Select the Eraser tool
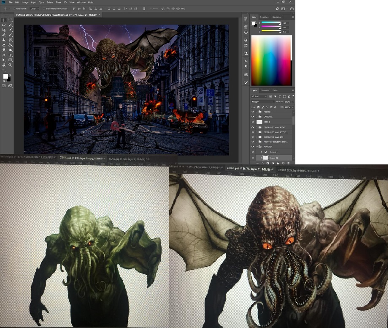Image resolution: width=389 pixels, height=328 pixels. [4, 45]
